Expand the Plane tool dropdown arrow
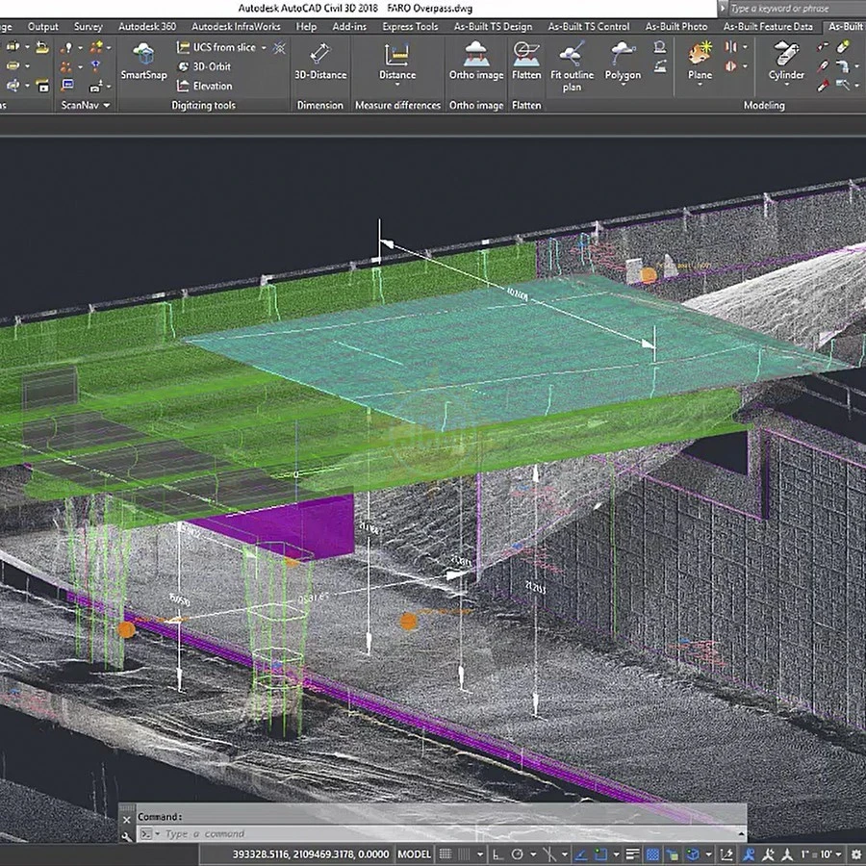This screenshot has height=866, width=866. 700,85
